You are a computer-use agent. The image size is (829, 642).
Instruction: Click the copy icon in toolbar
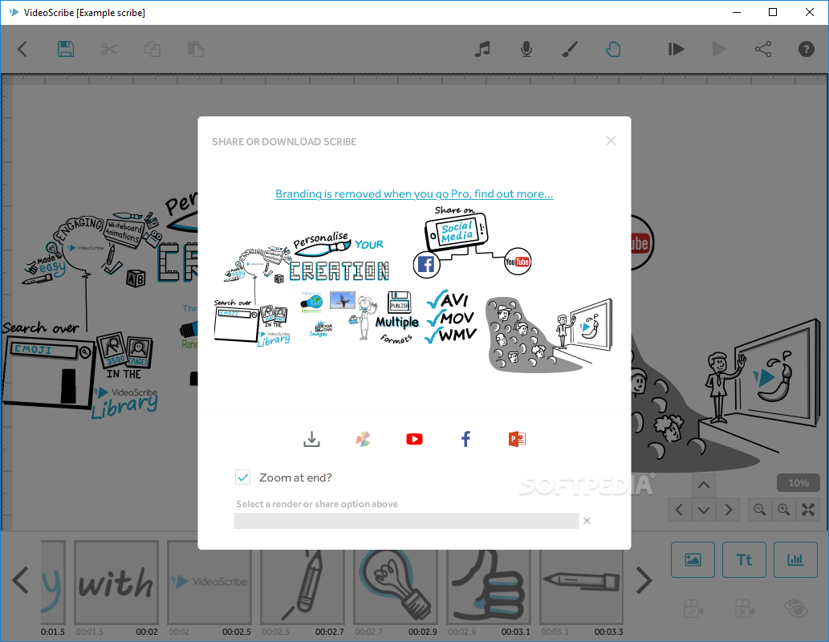(152, 50)
